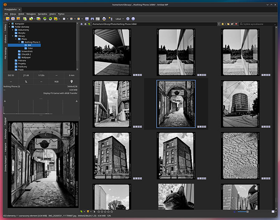Collapse the Obrazy folder tree node
Image resolution: width=280 pixels, height=220 pixels.
13,36
